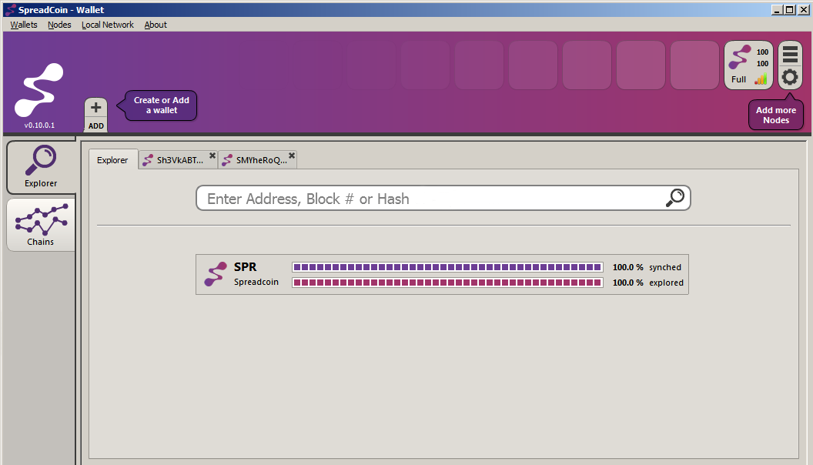Screen dimensions: 813x465
Task: Click the SpreadCoin title bar app icon
Action: [x=10, y=9]
